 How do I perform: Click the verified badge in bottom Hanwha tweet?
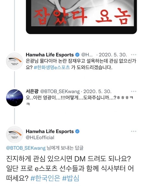(77, 131)
